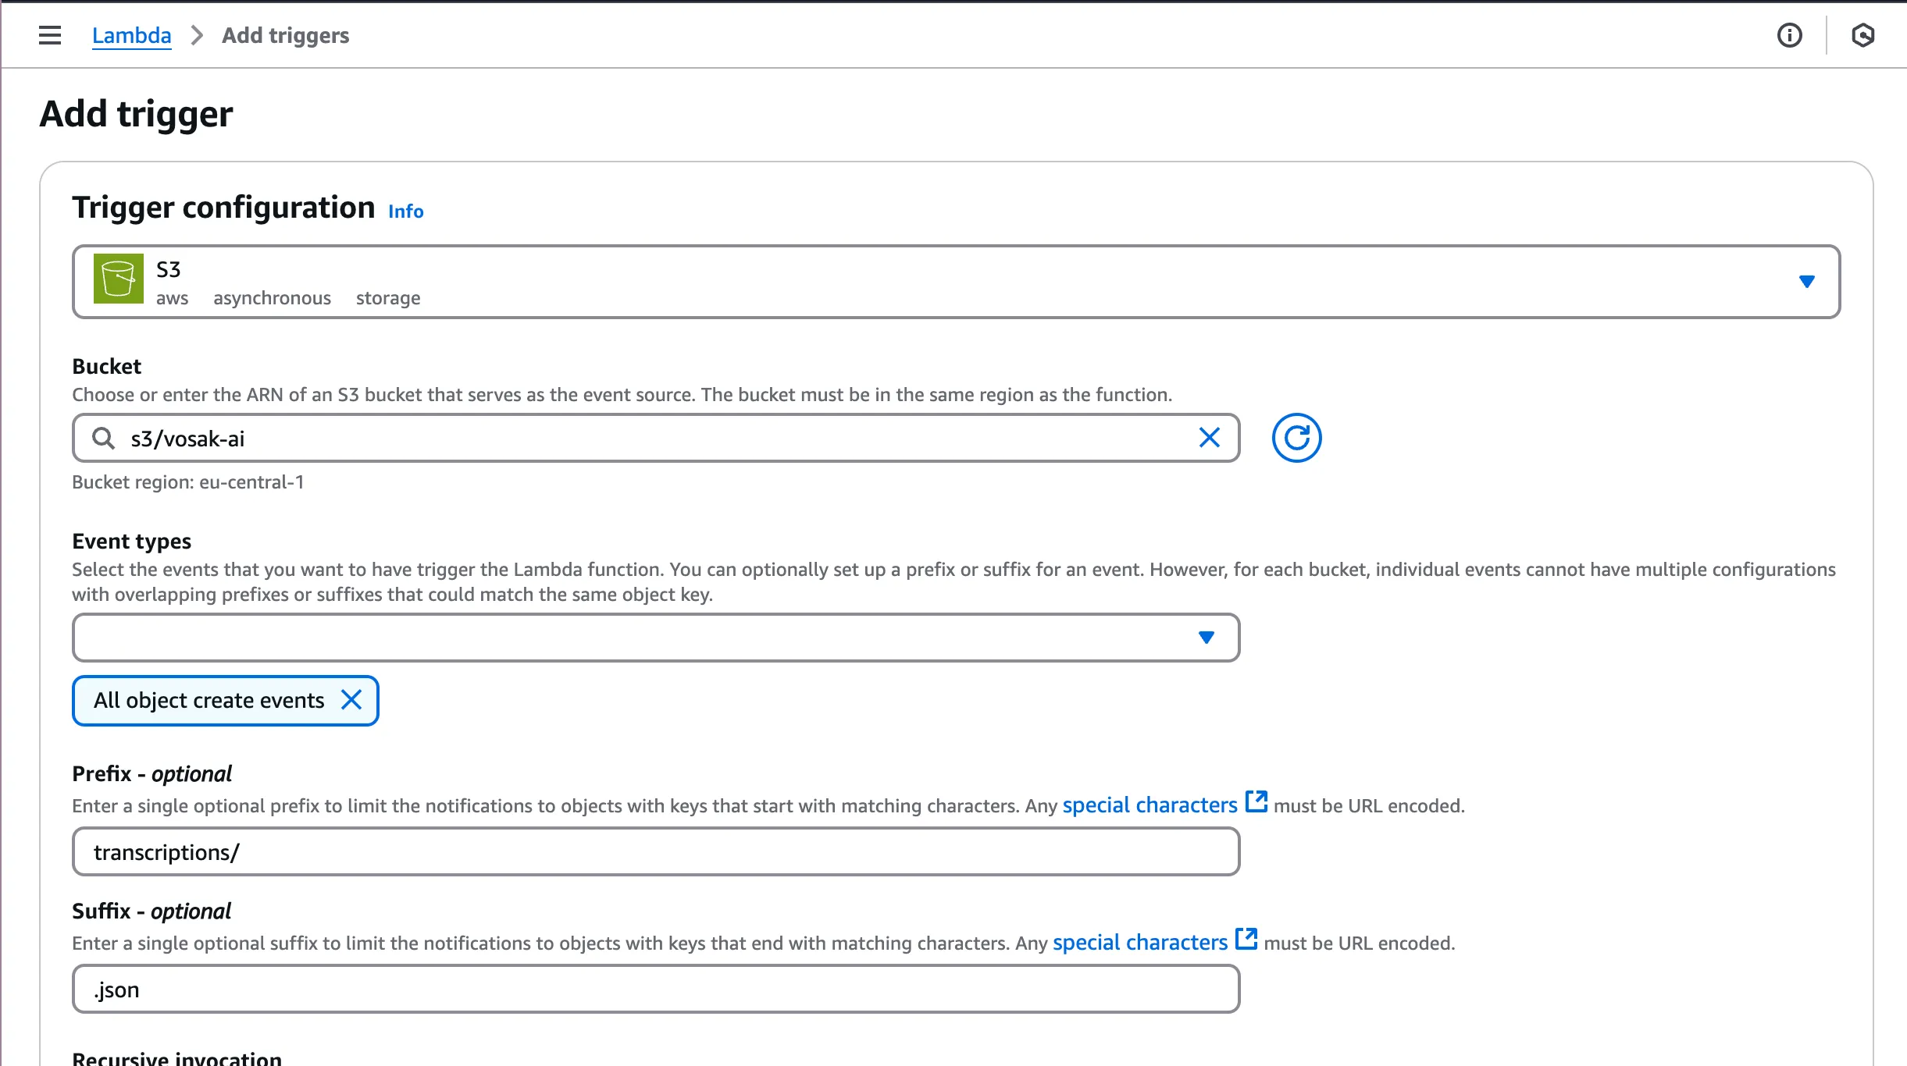Clear the bucket field with the X icon
Screen dimensions: 1907x1066
coord(1209,438)
